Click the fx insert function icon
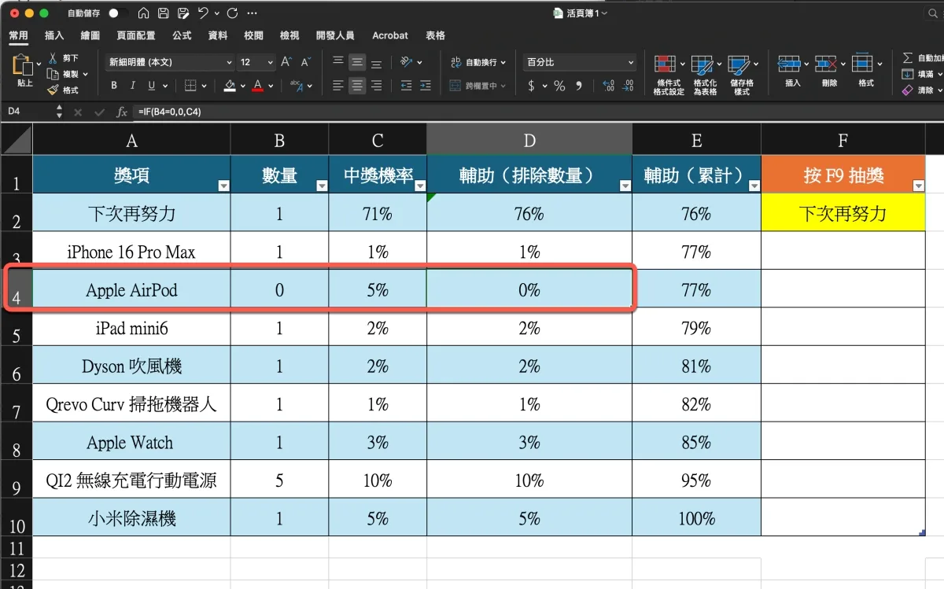 pyautogui.click(x=122, y=112)
